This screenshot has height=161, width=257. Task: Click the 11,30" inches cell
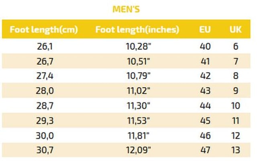click(139, 106)
